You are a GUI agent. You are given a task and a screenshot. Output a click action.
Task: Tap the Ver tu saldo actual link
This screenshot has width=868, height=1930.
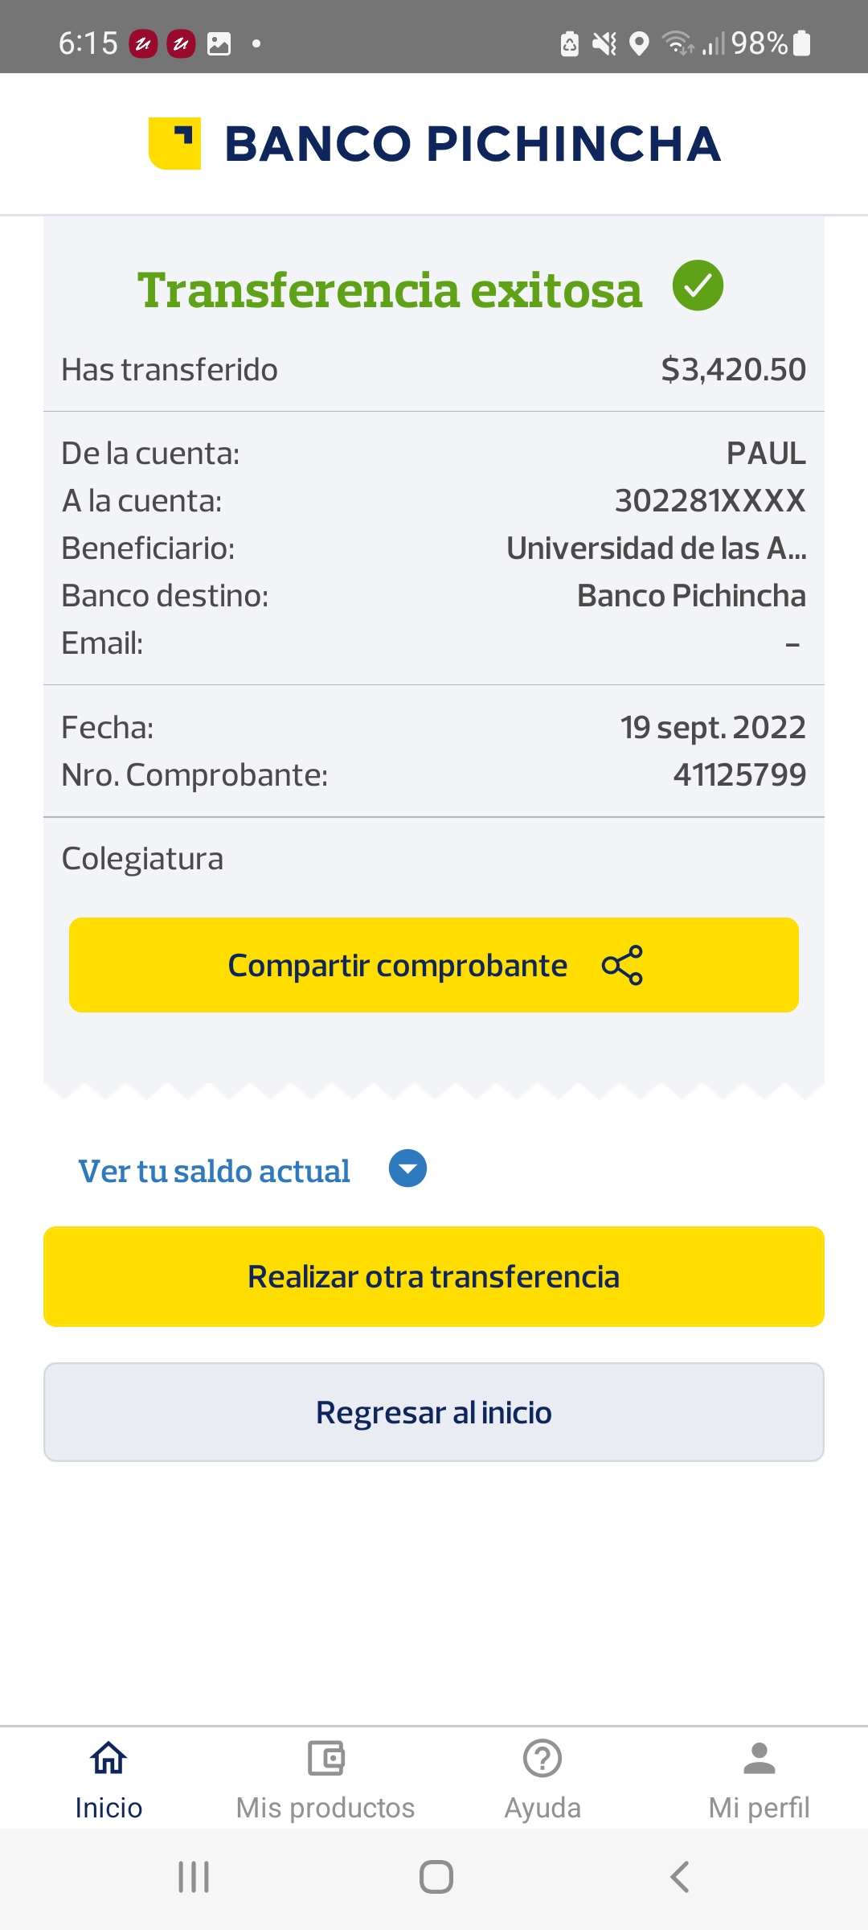214,1171
